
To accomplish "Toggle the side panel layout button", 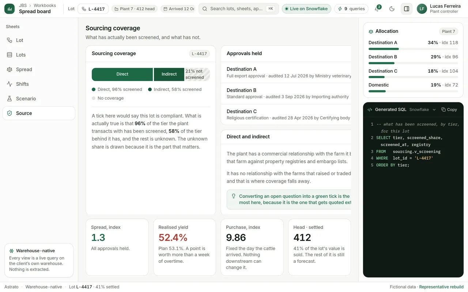I will (x=407, y=9).
